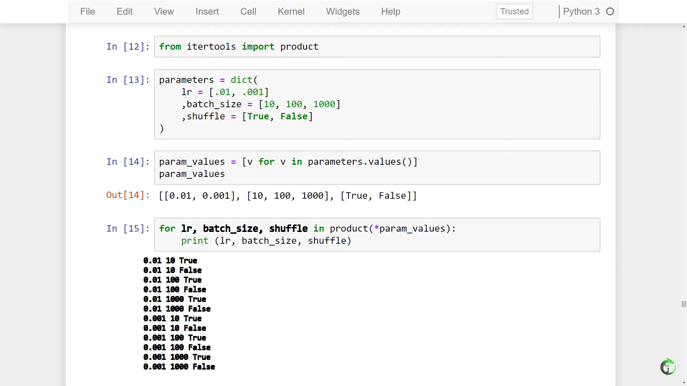Click the kernel idle indicator circle

[x=610, y=11]
